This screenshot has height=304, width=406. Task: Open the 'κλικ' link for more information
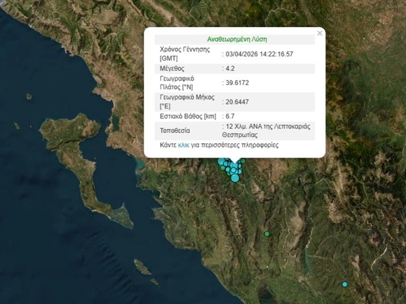pyautogui.click(x=184, y=145)
